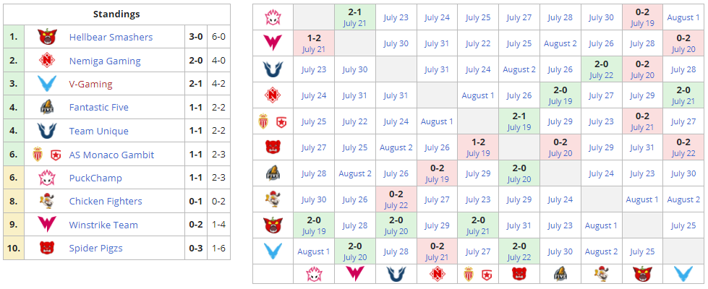Click Nemiga logo in crosstable's bottom row

pos(437,274)
